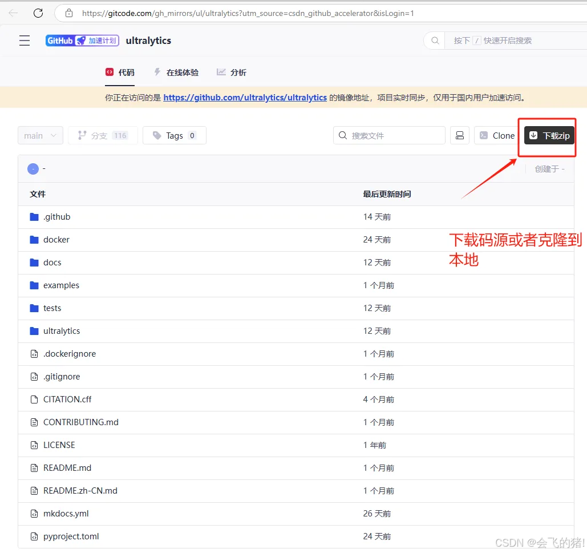Open the ultralytics folder name
This screenshot has width=587, height=553.
coord(62,331)
